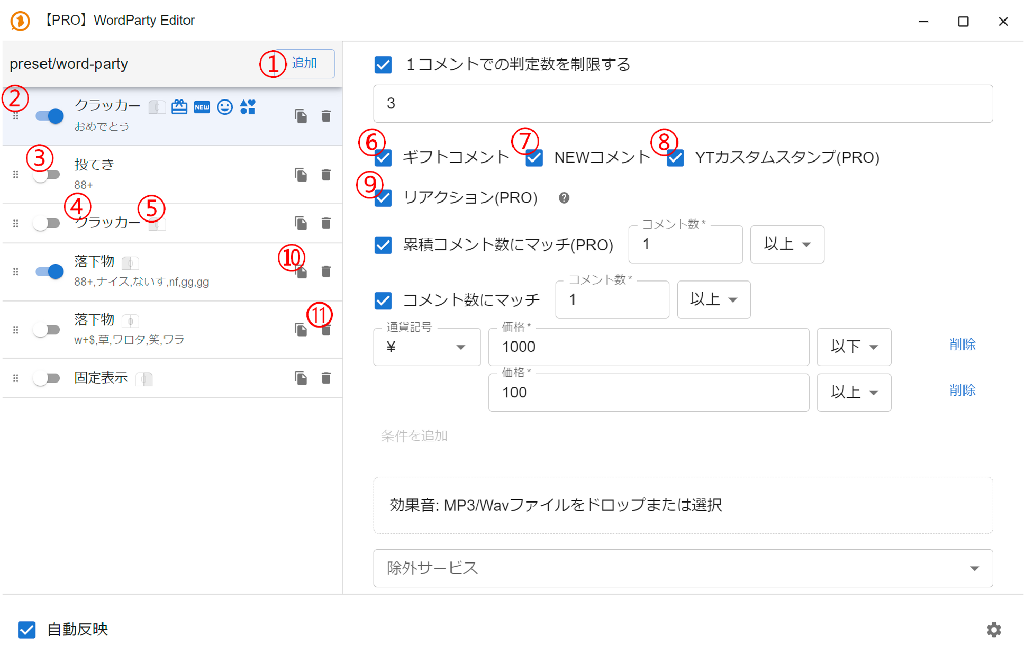Image resolution: width=1025 pixels, height=663 pixels.
Task: Click the gift icon on first クラッカー row
Action: (x=179, y=107)
